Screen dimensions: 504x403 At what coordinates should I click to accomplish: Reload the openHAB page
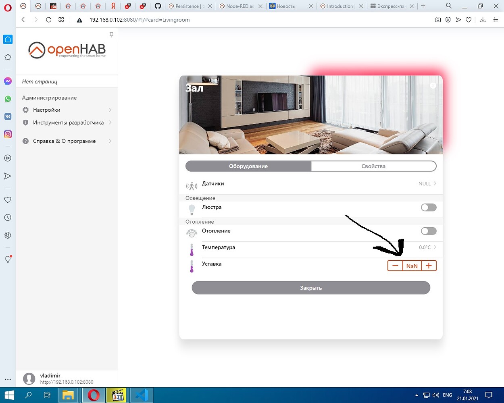coord(48,20)
